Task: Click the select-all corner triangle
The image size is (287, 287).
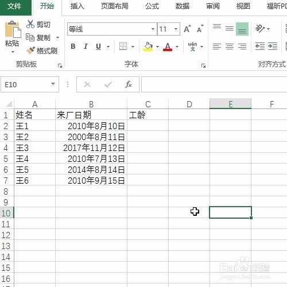Action: 9,104
